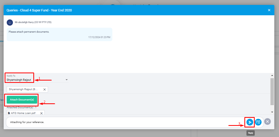
Task: Click the Attach Document(s) button
Action: [22, 99]
